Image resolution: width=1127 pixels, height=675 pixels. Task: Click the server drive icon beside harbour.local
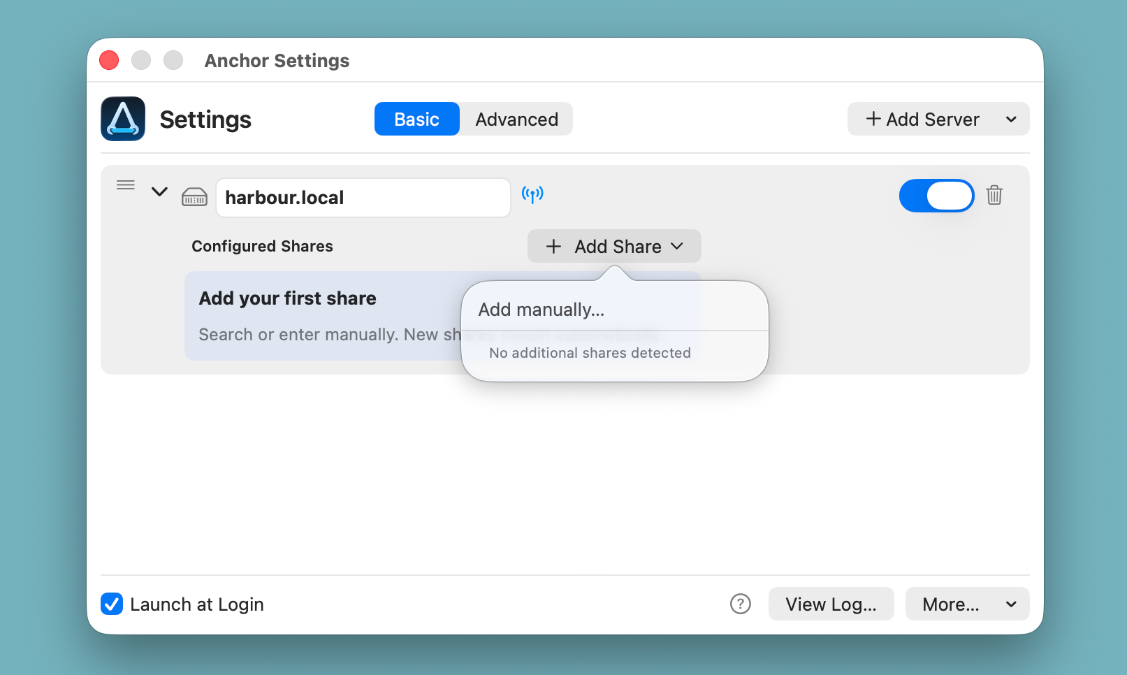[194, 197]
